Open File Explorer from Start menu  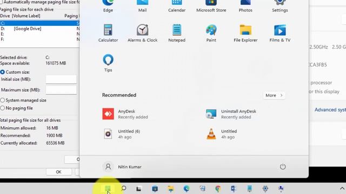tap(245, 33)
